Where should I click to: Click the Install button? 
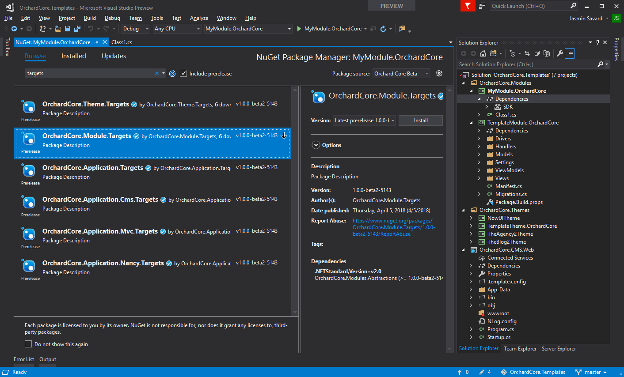pos(421,121)
